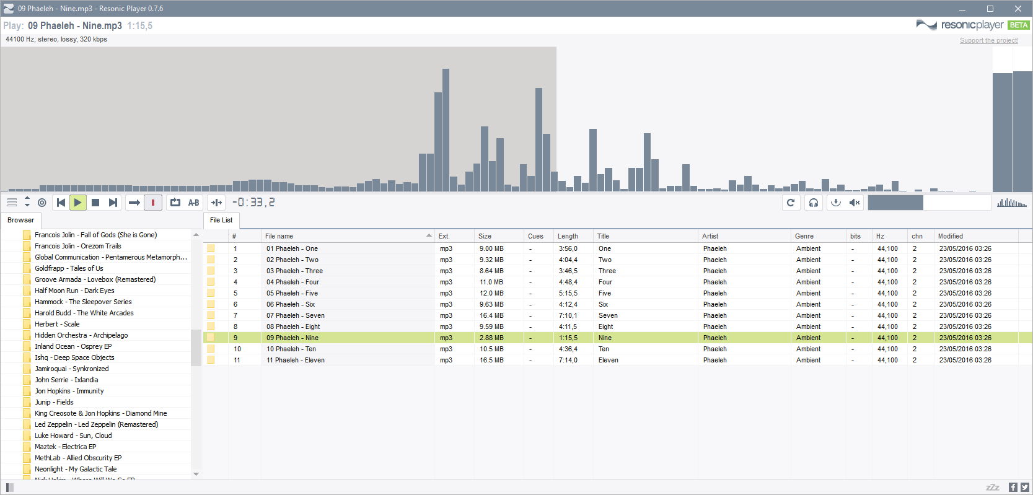Open folder Jon Hopkins - Immunity
Screen dimensions: 1033x495
(69, 391)
